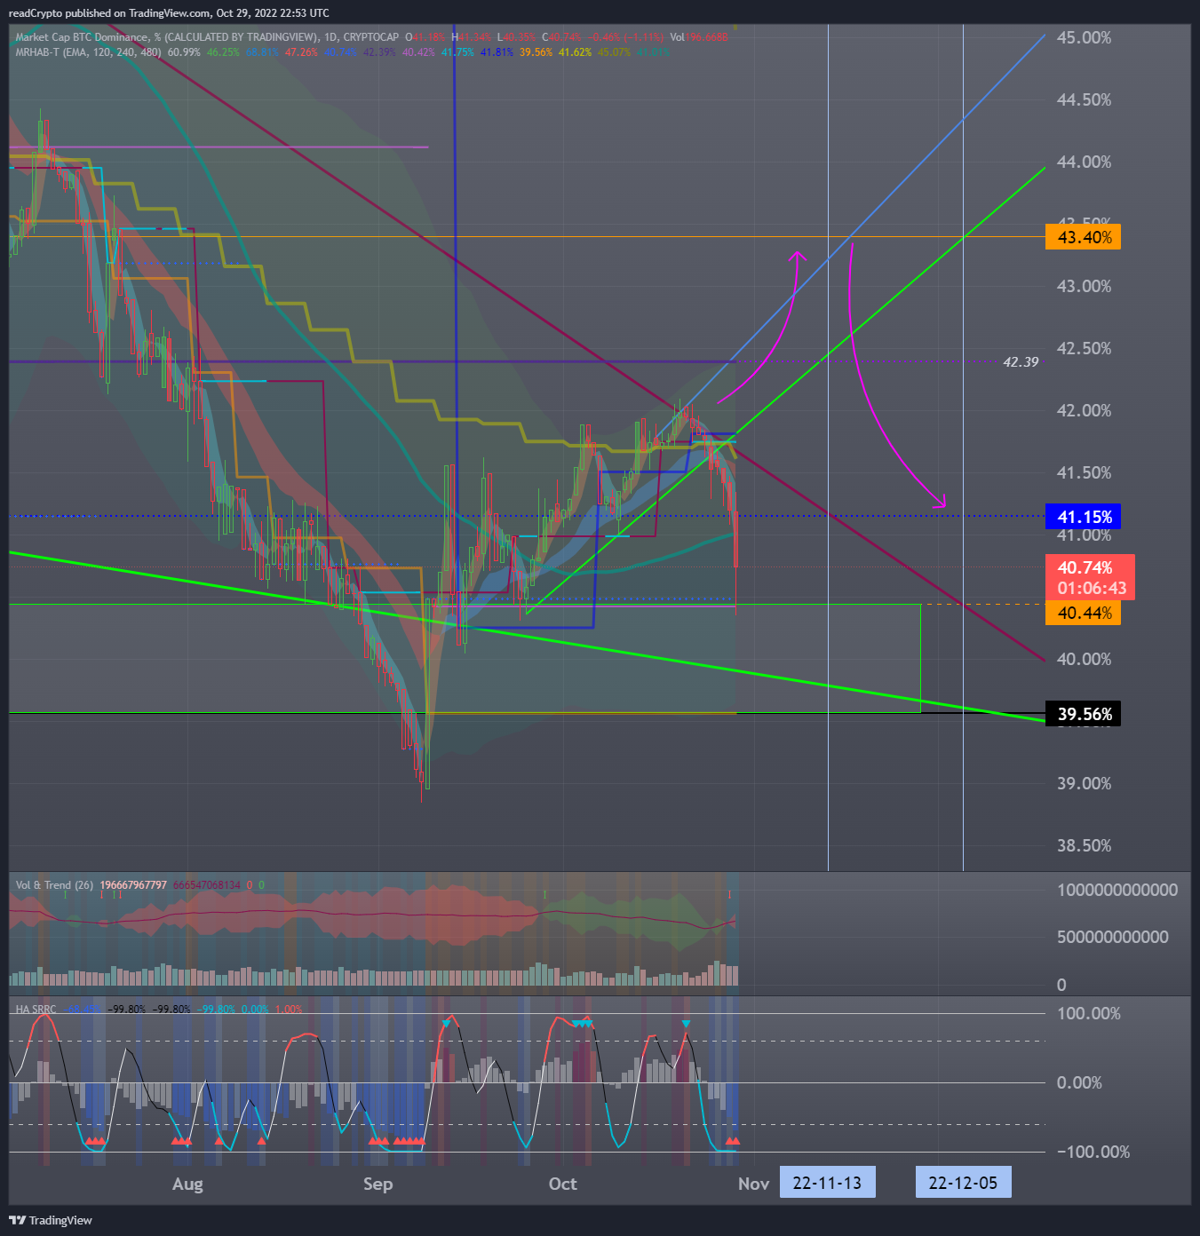This screenshot has width=1200, height=1236.
Task: Click the 500000000000 volume axis label
Action: coord(1112,937)
